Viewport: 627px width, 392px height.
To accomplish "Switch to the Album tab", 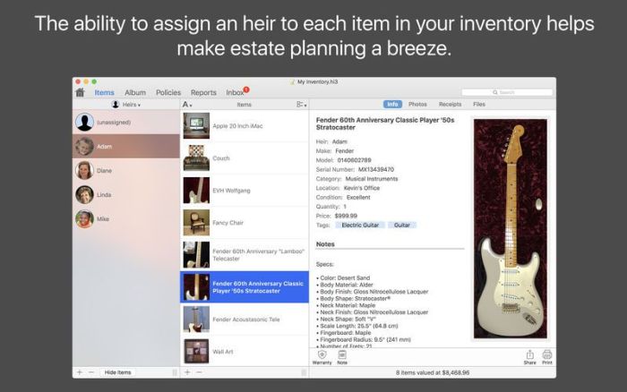I will pyautogui.click(x=135, y=92).
